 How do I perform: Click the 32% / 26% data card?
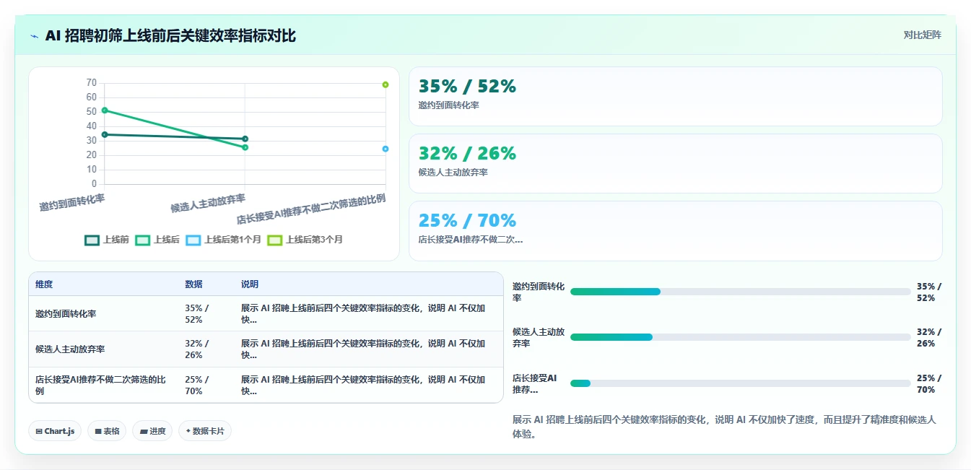(675, 163)
